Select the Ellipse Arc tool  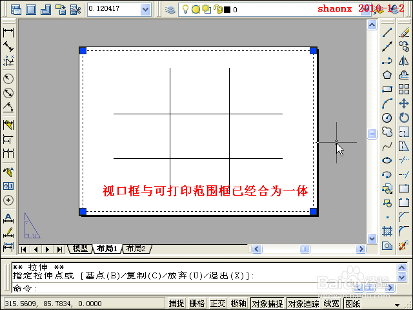coord(387,174)
